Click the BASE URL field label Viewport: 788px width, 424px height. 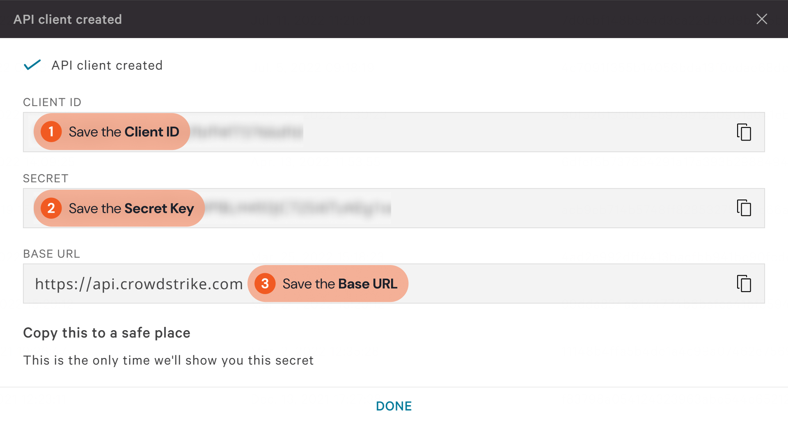tap(51, 254)
